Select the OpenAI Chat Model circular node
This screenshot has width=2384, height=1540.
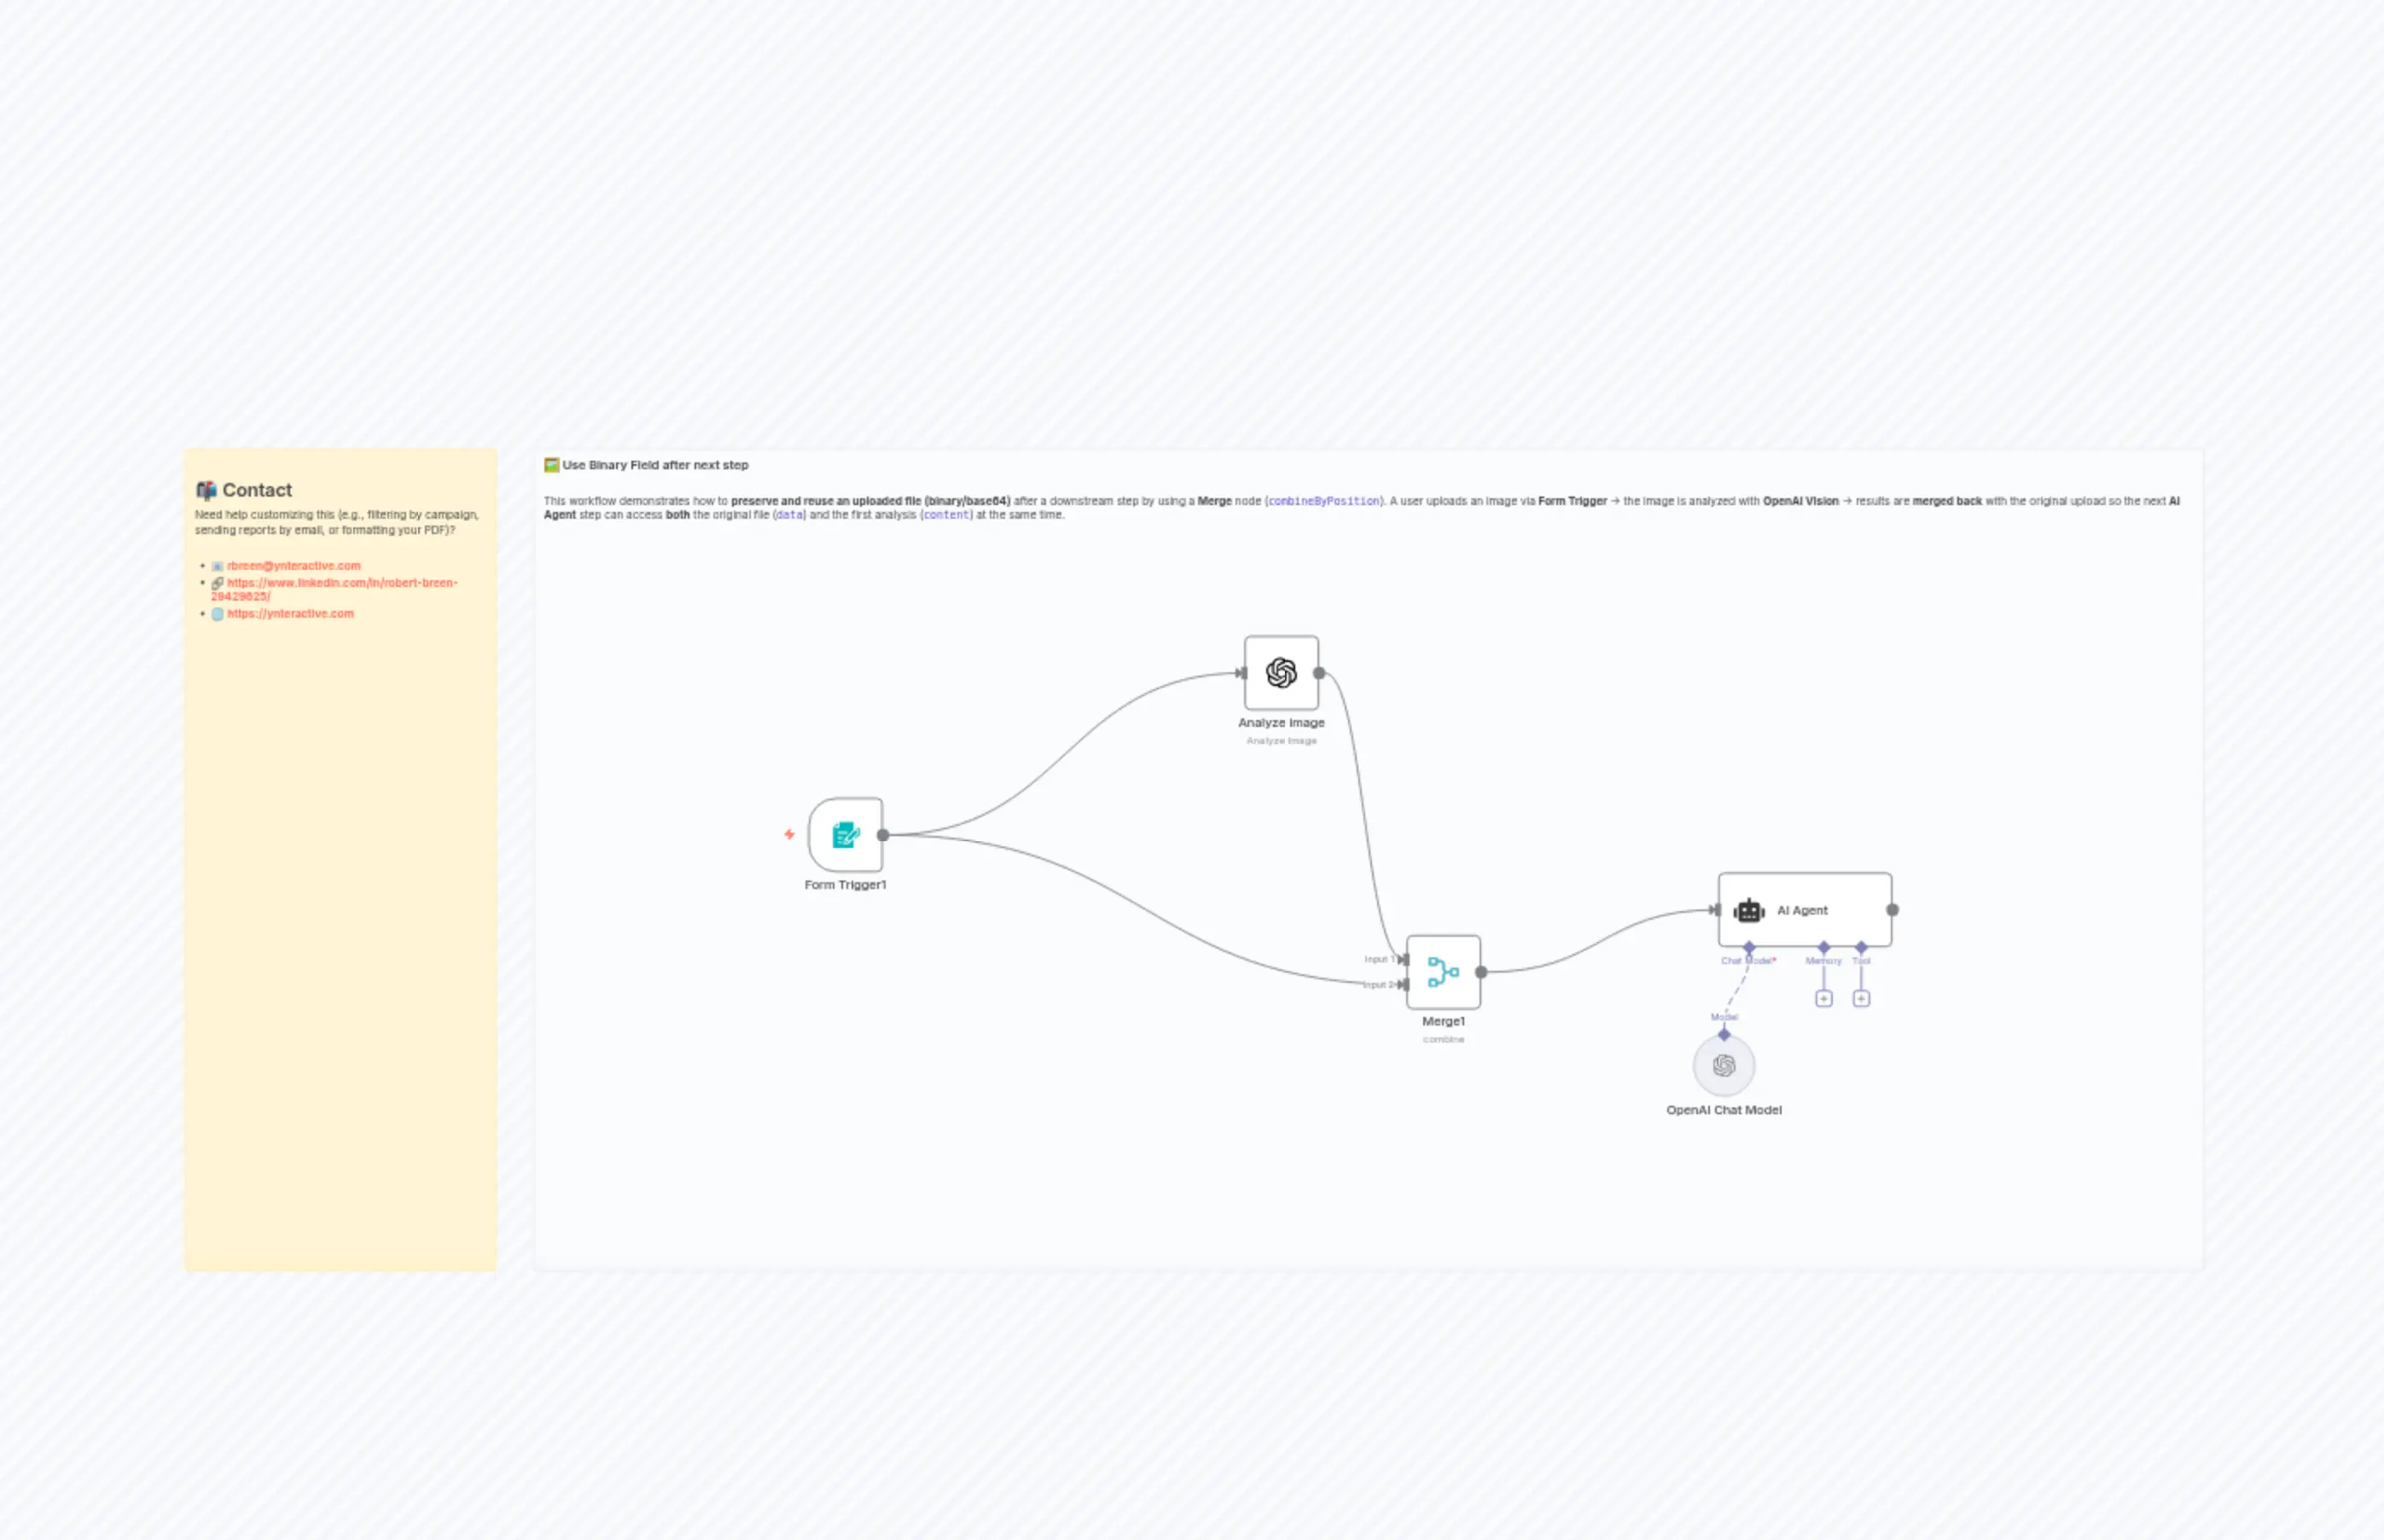[1724, 1066]
